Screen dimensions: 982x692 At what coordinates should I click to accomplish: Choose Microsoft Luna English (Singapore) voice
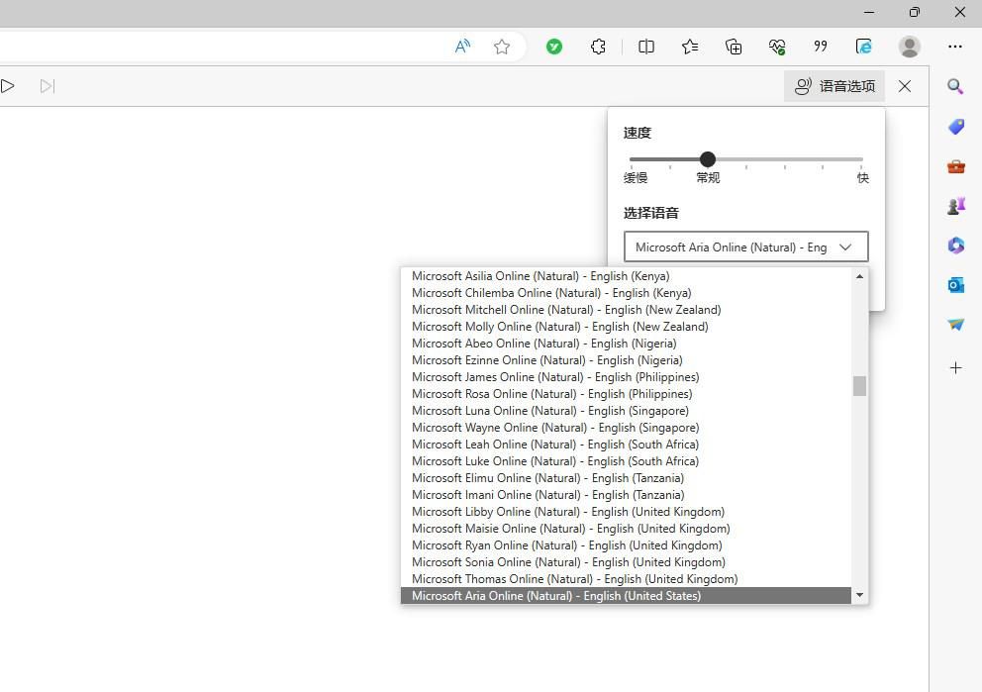[626, 411]
